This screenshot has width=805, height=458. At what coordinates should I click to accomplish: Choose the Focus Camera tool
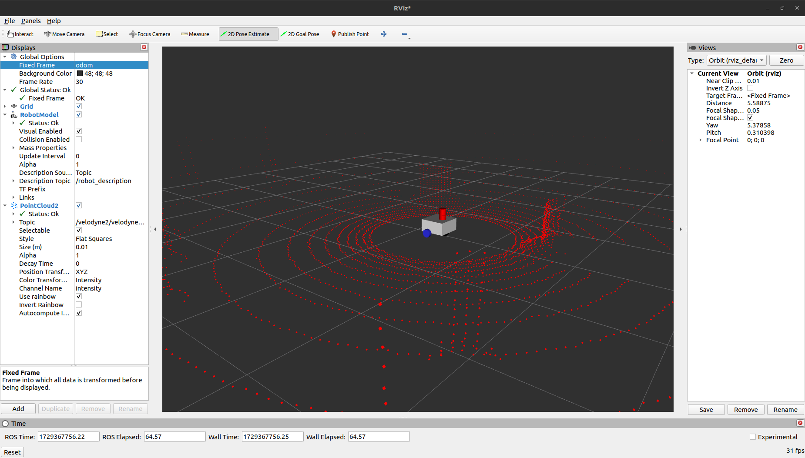[150, 34]
